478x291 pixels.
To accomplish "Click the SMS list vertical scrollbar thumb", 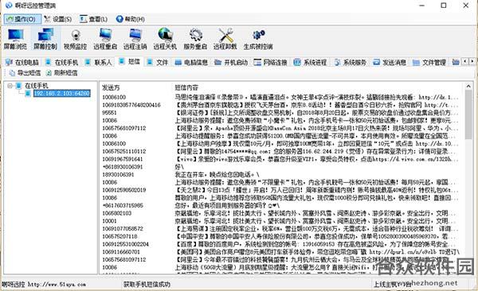I will point(469,114).
